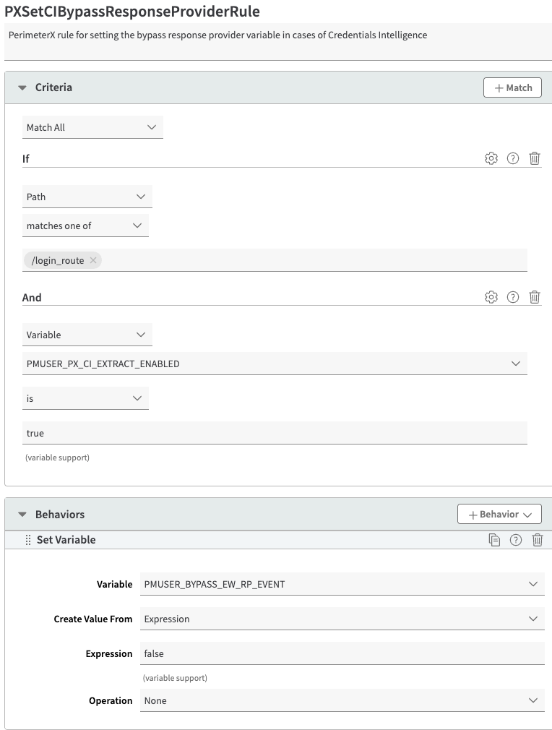552x730 pixels.
Task: Open the Path condition type dropdown
Action: click(87, 197)
